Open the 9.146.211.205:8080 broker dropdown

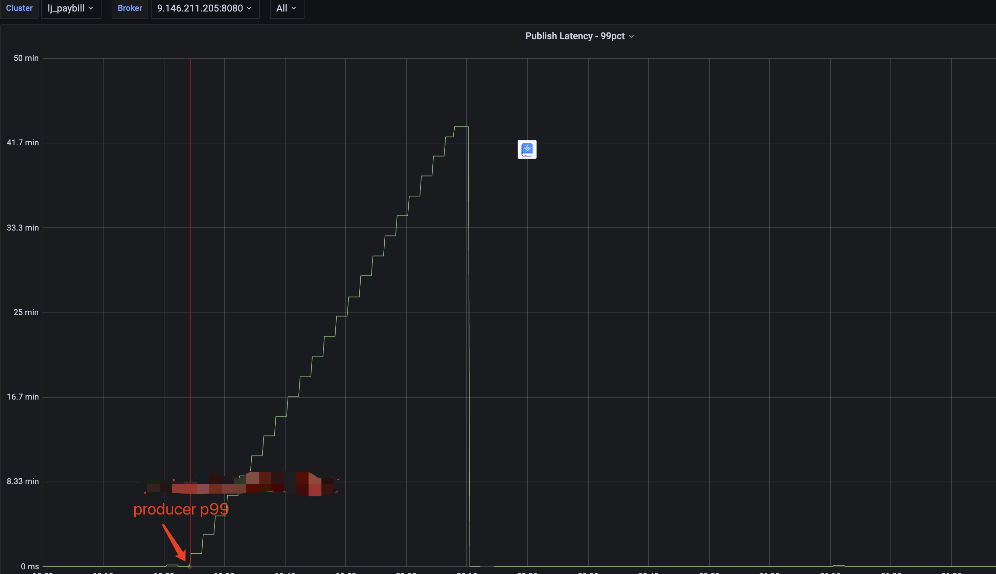205,8
